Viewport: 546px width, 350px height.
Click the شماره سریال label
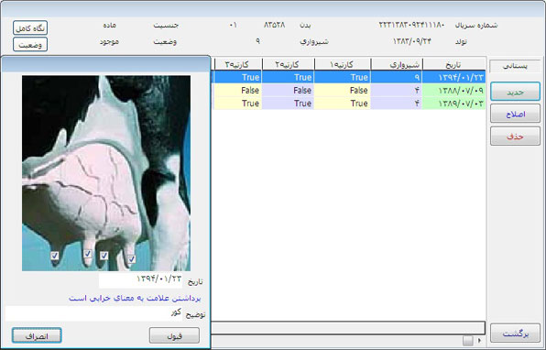pos(476,25)
